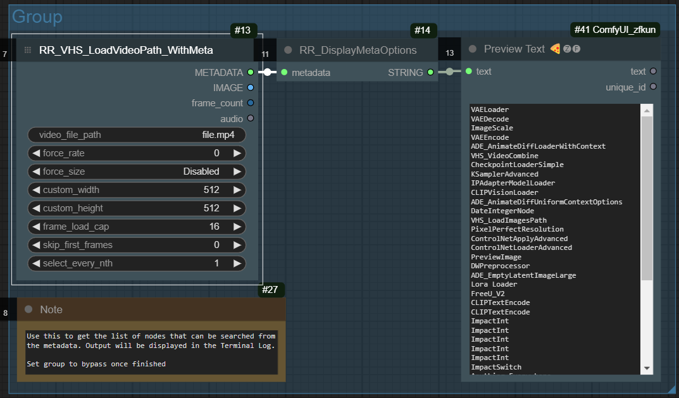The height and width of the screenshot is (398, 679).
Task: Click the IMAGE output socket
Action: pos(251,87)
